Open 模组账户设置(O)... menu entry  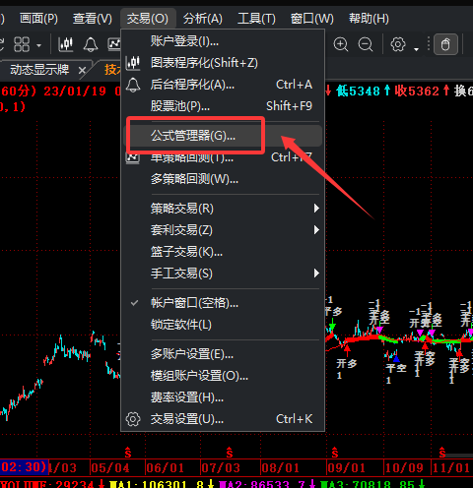tap(223, 376)
